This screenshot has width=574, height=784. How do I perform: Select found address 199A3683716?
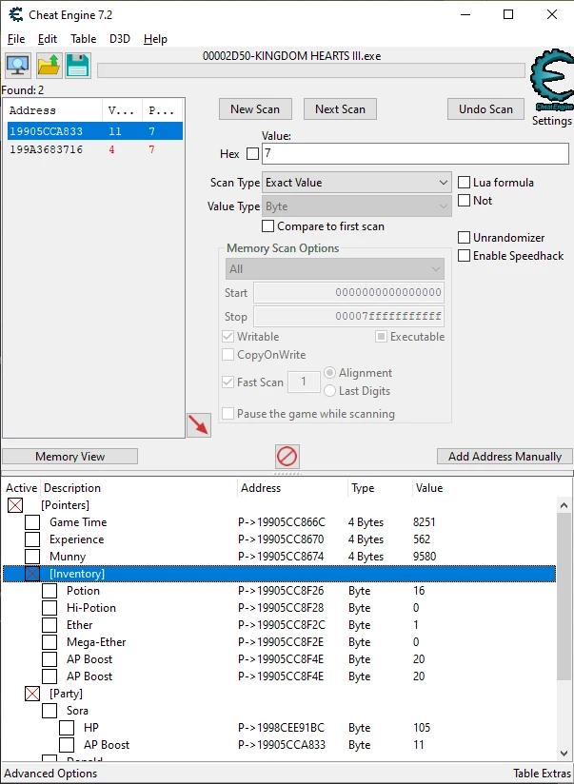coord(95,149)
